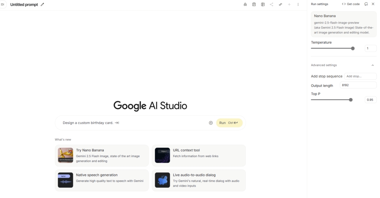Click the Add stop sequence field
The width and height of the screenshot is (380, 198).
tap(360, 76)
